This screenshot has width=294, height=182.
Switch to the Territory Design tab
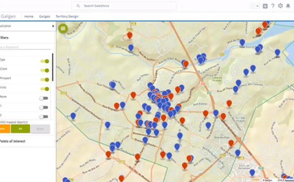pyautogui.click(x=67, y=17)
